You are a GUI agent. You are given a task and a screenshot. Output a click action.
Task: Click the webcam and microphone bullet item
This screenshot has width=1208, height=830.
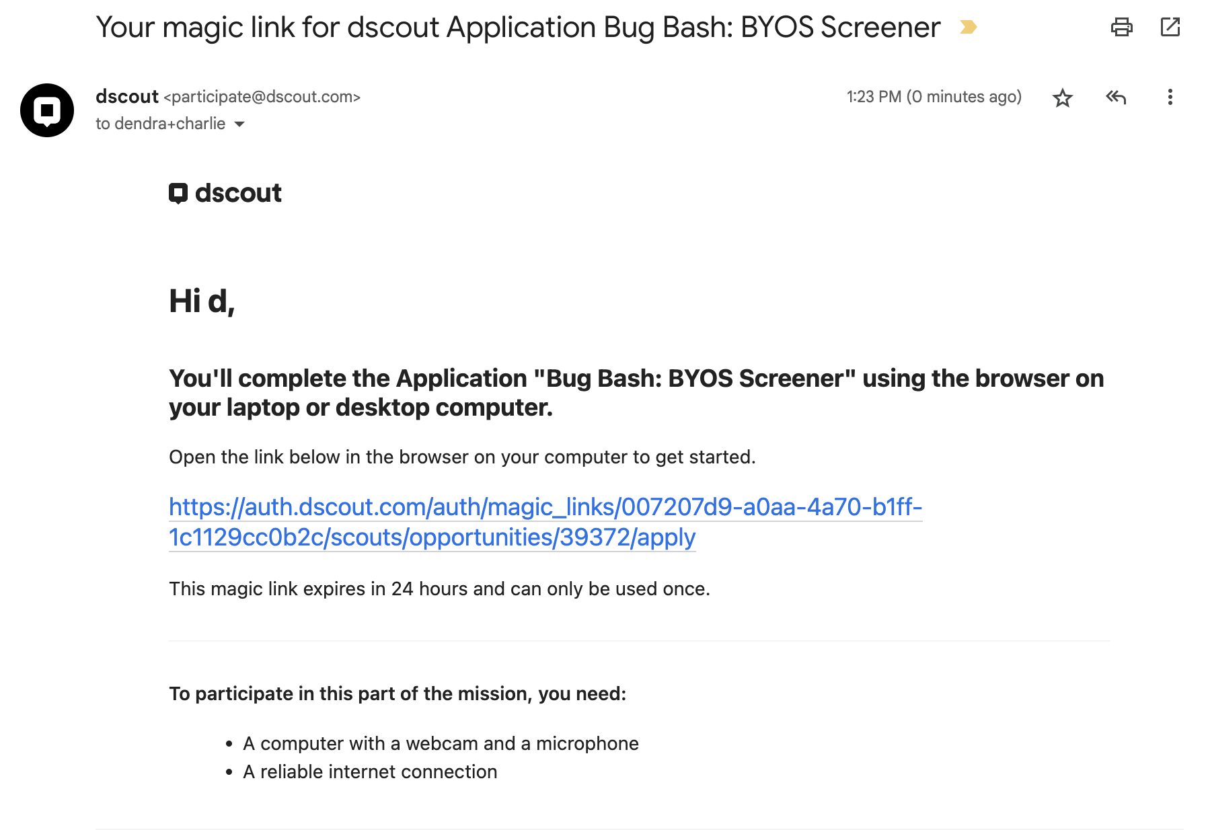point(441,744)
